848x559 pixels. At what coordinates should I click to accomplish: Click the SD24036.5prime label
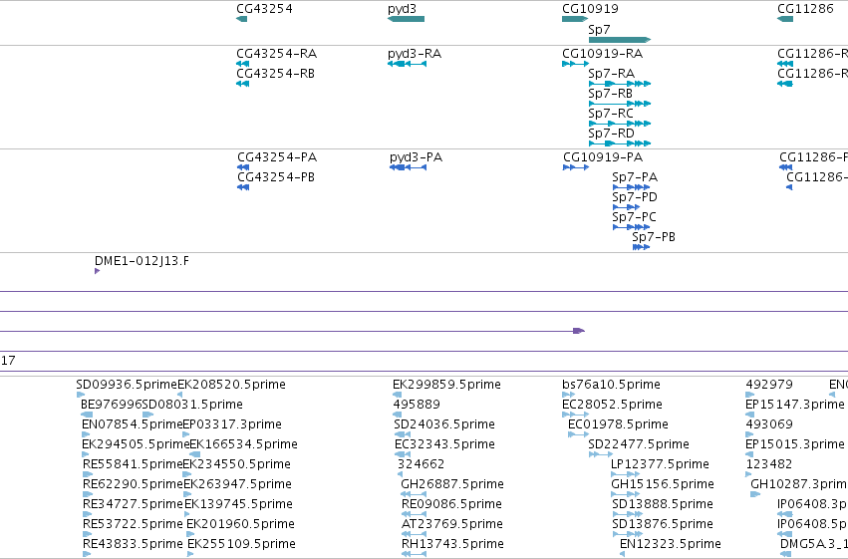444,424
